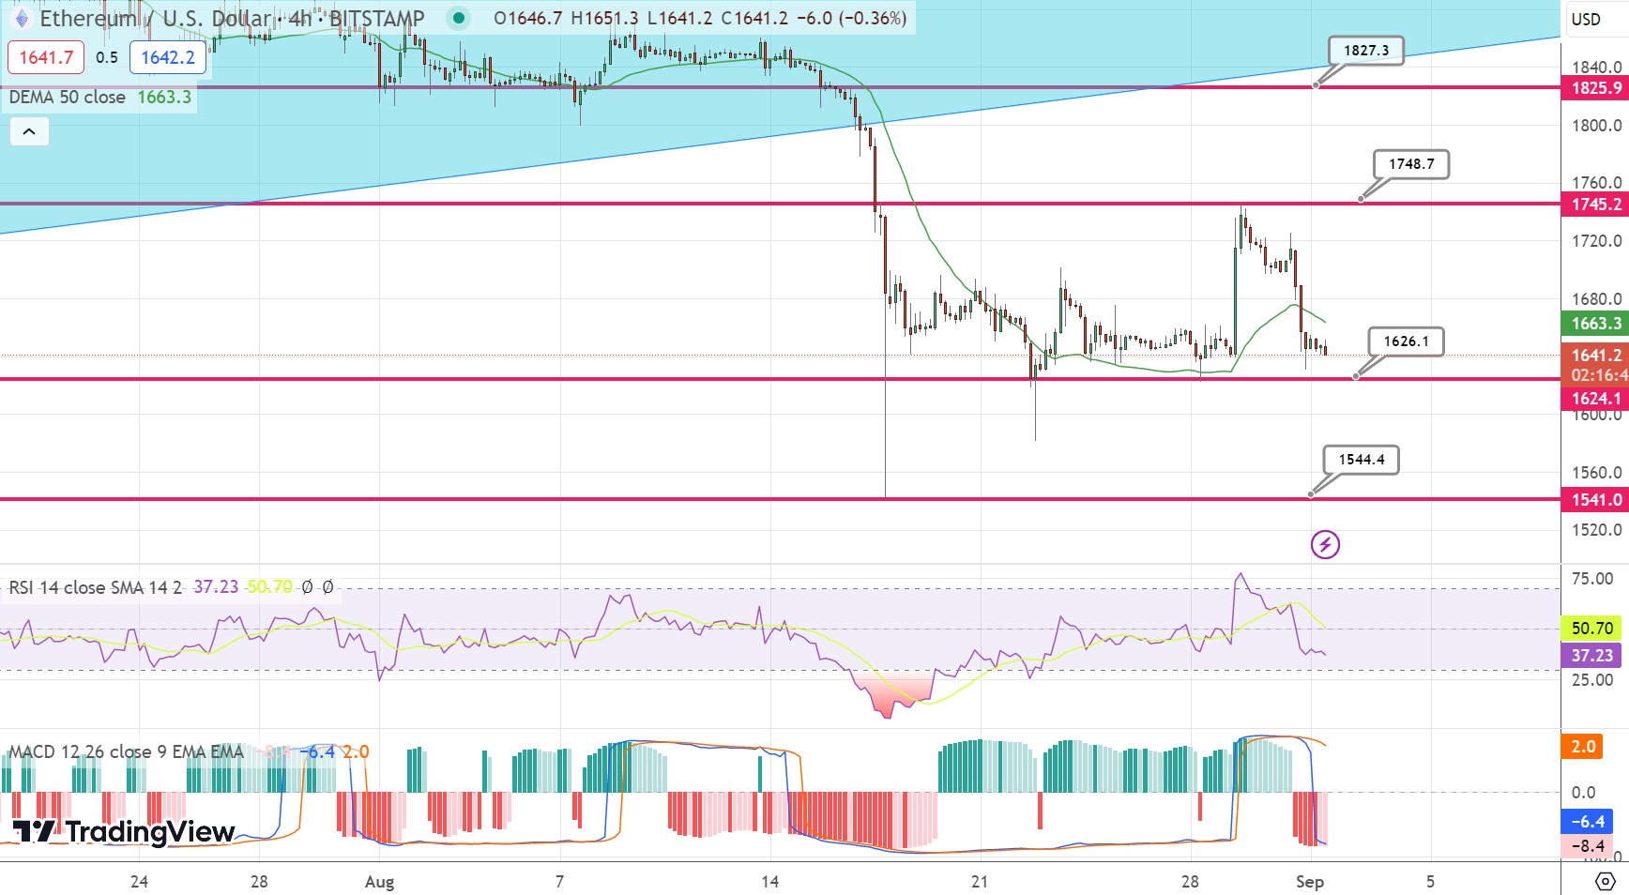
Task: Click the 1827.3 price callout label
Action: pyautogui.click(x=1366, y=51)
